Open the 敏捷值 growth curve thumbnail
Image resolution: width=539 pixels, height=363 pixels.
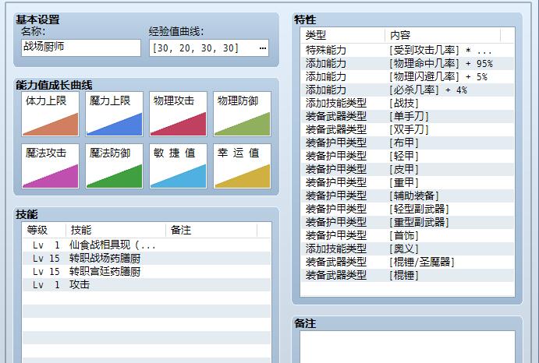[178, 166]
